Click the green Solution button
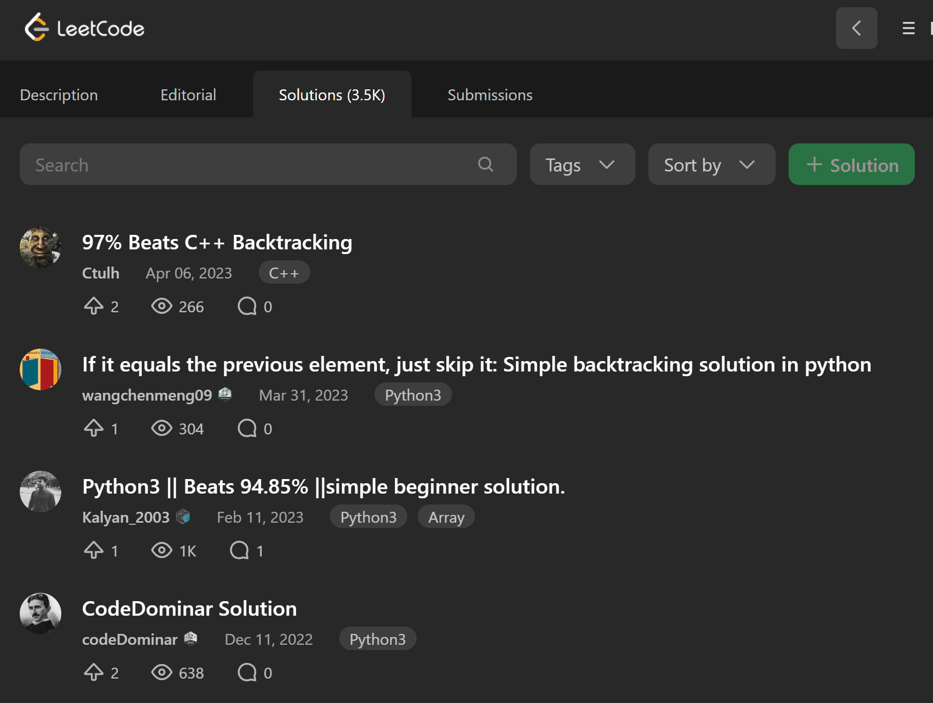The image size is (933, 703). [851, 164]
